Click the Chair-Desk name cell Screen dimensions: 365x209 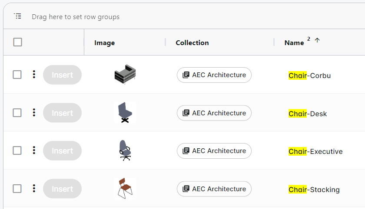(308, 114)
